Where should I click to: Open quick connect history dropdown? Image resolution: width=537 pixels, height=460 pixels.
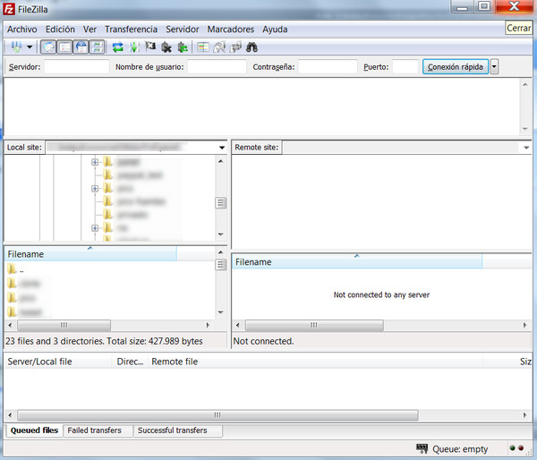coord(494,67)
